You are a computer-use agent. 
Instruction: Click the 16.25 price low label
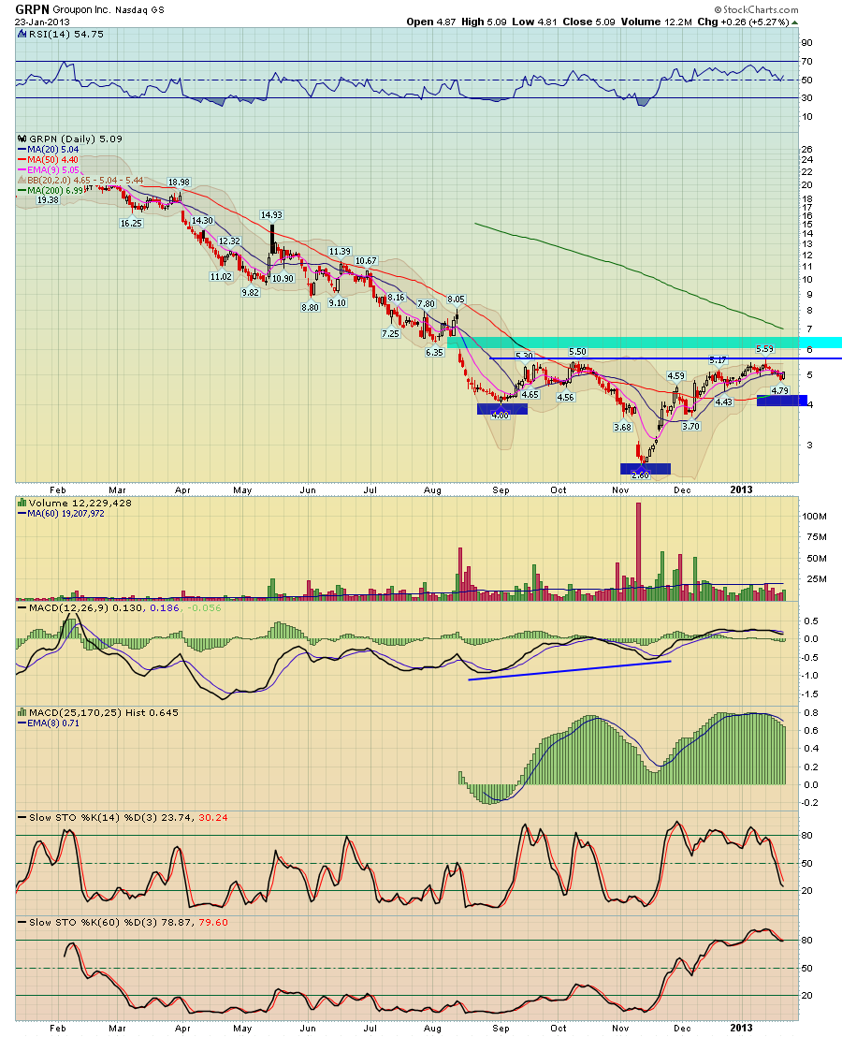click(131, 224)
